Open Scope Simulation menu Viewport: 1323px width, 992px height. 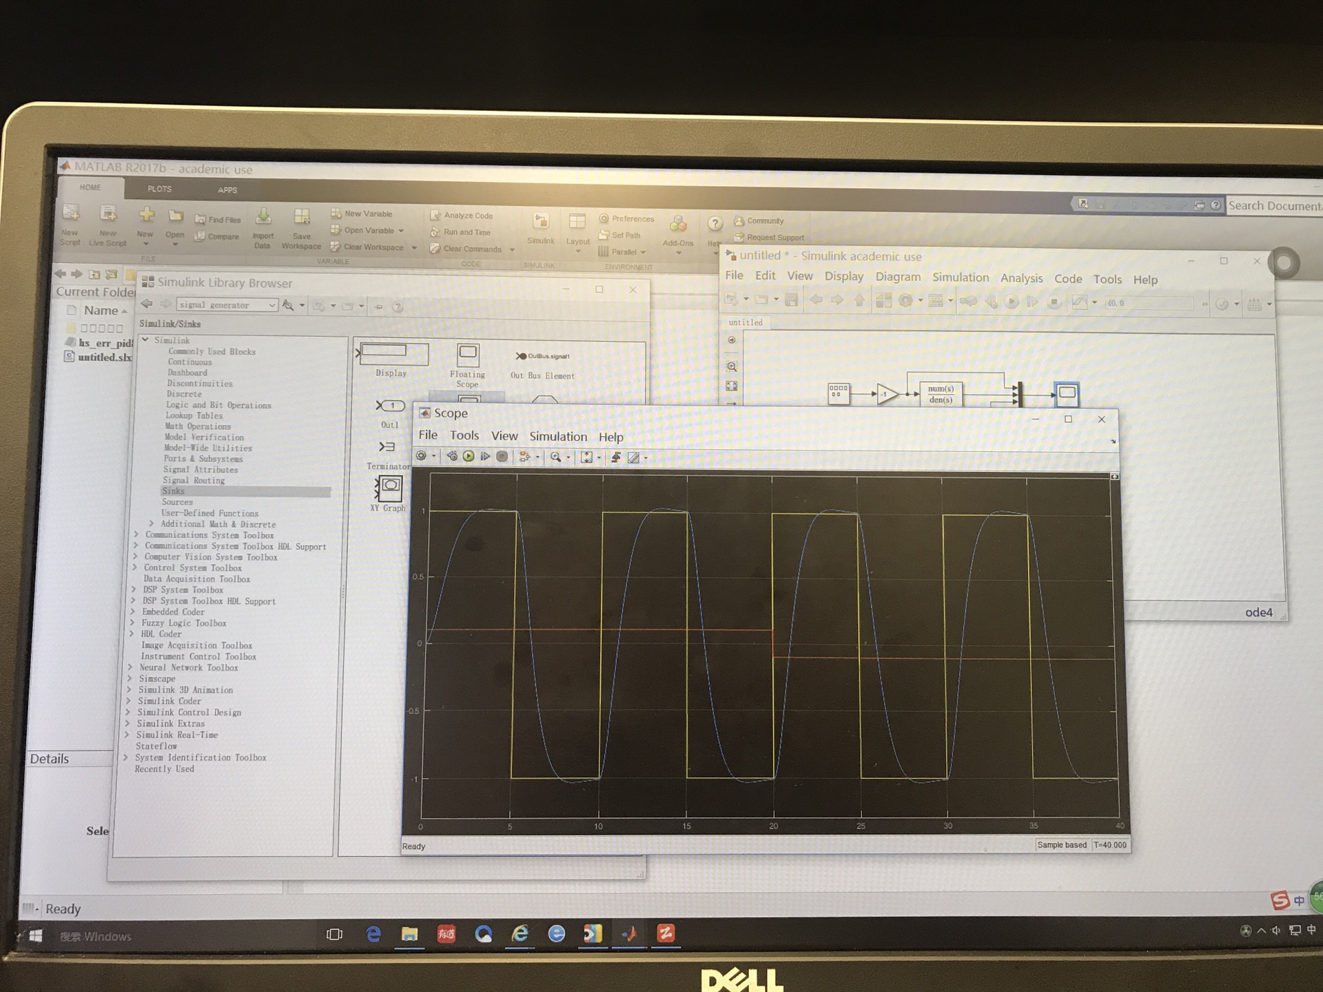pyautogui.click(x=558, y=437)
